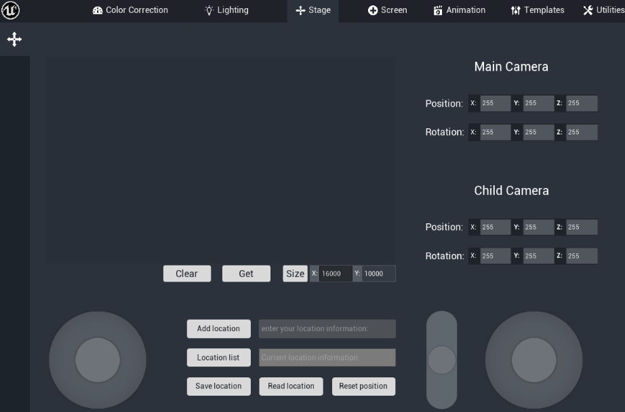Go to the Animation tab
Screen dimensions: 625x412
point(459,10)
